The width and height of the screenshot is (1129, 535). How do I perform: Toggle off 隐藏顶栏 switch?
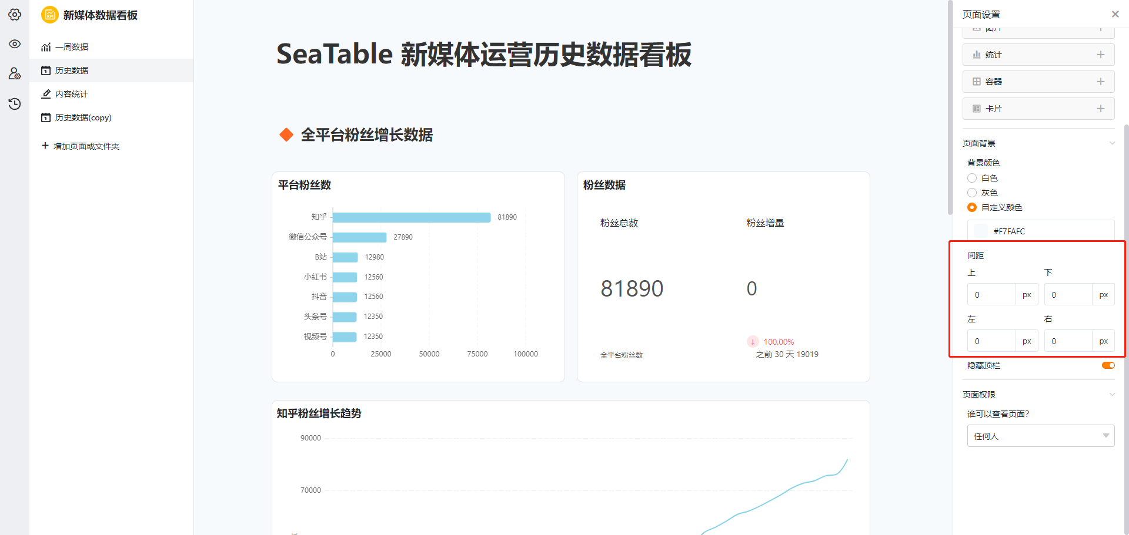tap(1108, 365)
